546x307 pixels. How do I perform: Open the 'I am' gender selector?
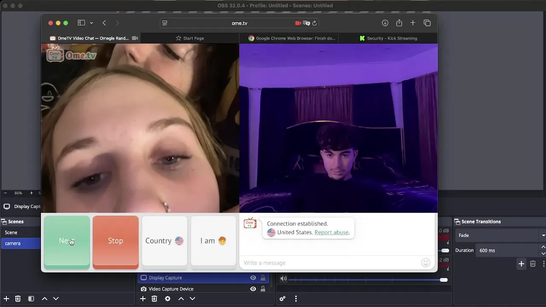(x=213, y=241)
